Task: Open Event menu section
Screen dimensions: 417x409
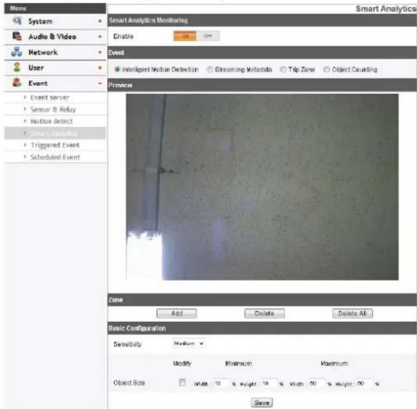Action: point(55,83)
